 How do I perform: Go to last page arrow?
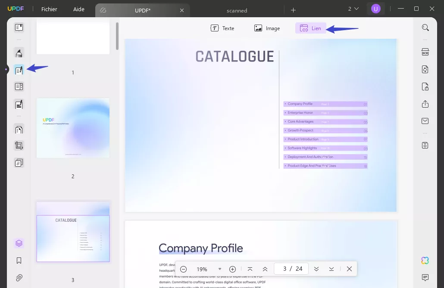331,269
